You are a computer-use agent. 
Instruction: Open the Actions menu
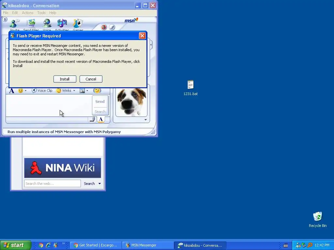point(28,13)
